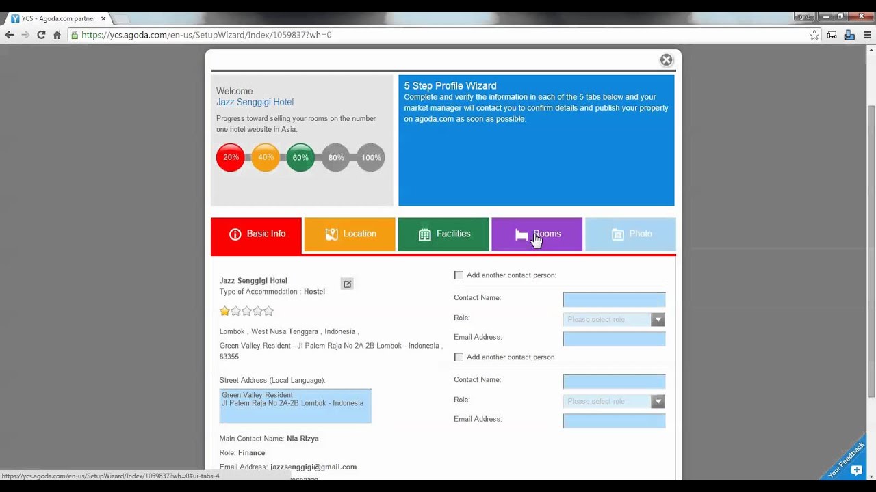Open the Facilities tab

pos(443,234)
